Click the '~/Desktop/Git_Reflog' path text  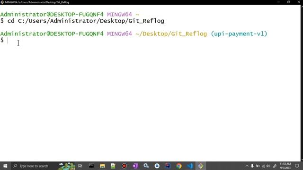tap(171, 34)
